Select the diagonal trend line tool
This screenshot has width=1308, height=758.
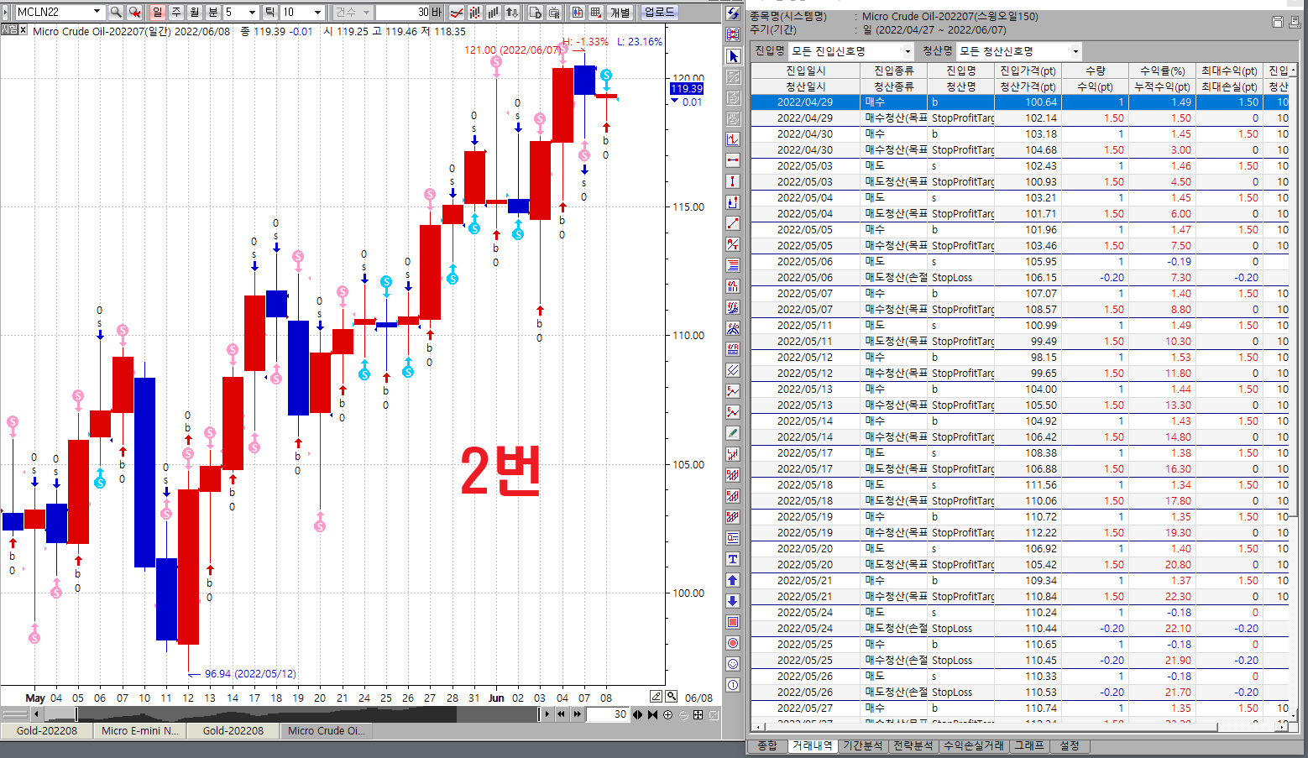pyautogui.click(x=733, y=223)
